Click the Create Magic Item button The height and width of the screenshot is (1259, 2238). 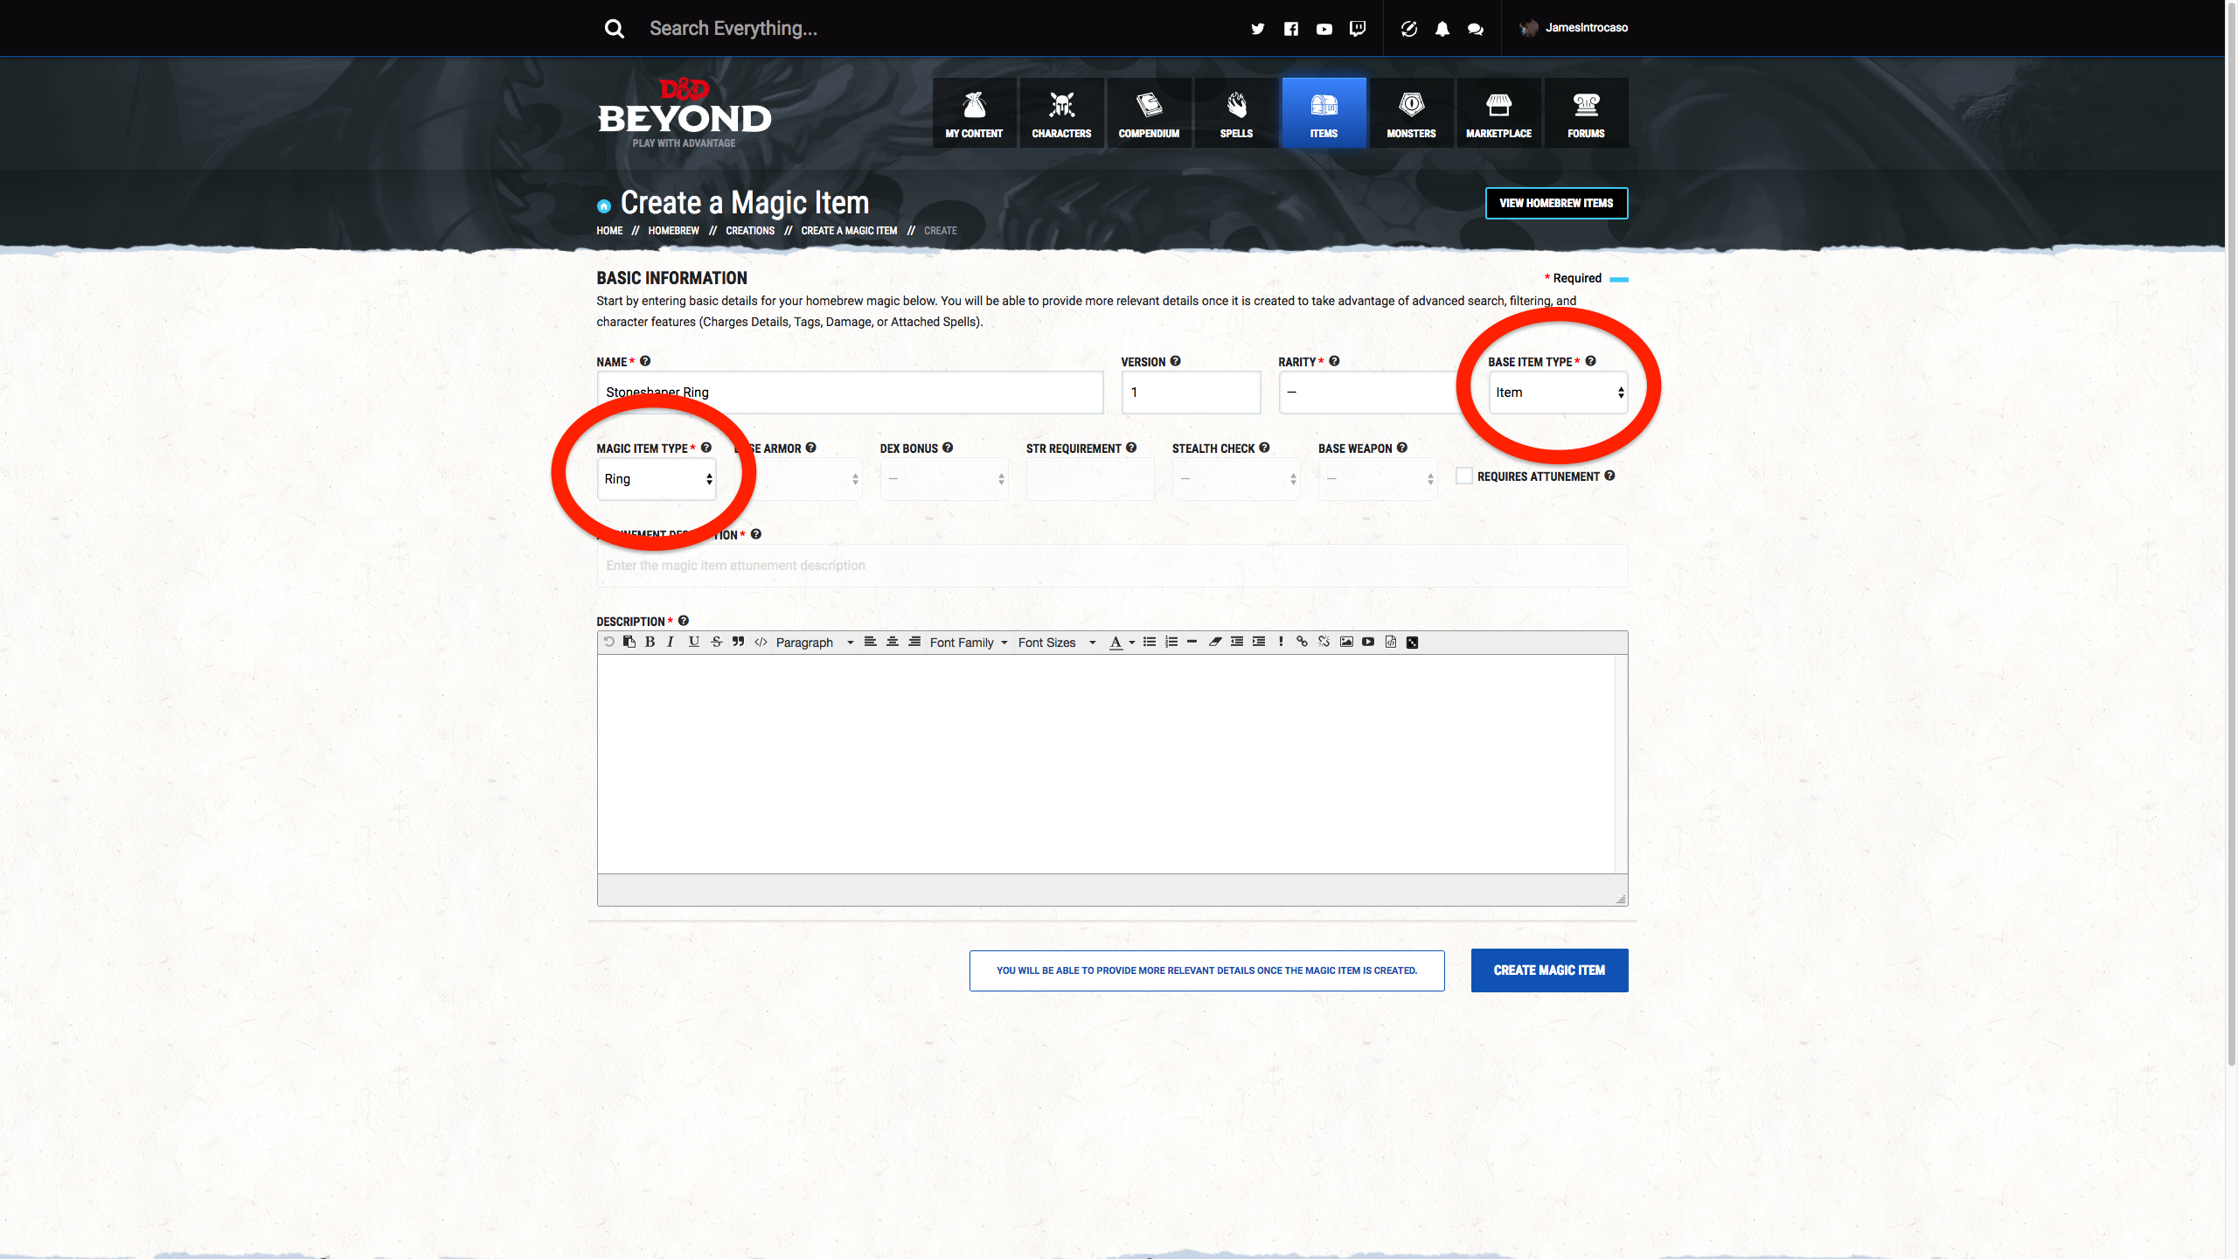tap(1549, 970)
